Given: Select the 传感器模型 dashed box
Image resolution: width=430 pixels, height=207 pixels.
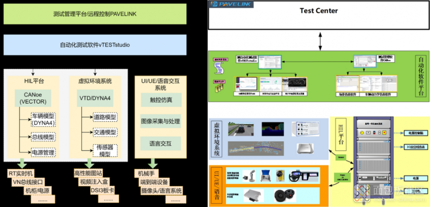Looking at the screenshot, I should pos(105,150).
